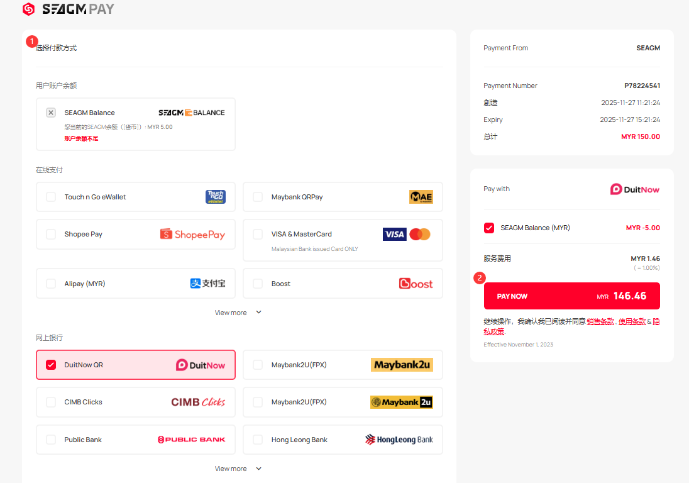Click the ShopeePay logo
Image resolution: width=689 pixels, height=483 pixels.
tap(192, 235)
